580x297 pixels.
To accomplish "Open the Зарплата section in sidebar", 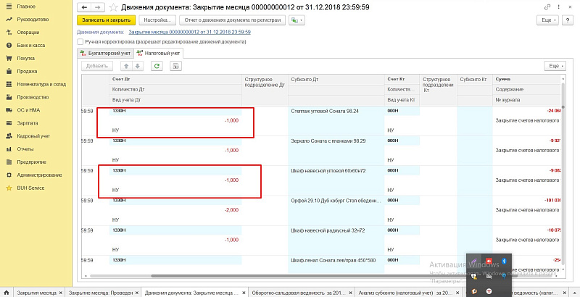I will point(26,123).
